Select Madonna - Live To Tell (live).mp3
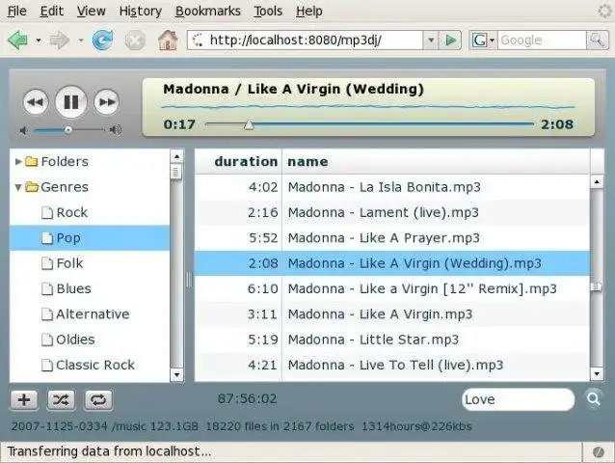The width and height of the screenshot is (615, 463). tap(392, 365)
